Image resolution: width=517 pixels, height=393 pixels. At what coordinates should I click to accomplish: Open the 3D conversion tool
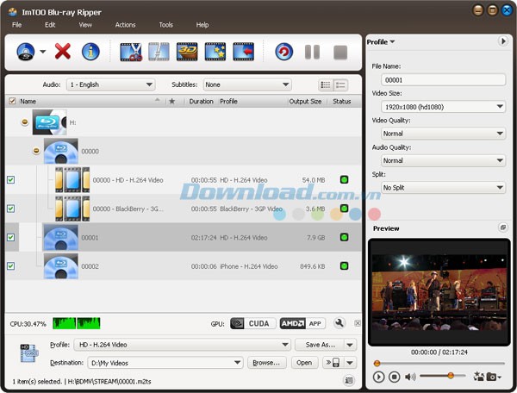click(187, 52)
